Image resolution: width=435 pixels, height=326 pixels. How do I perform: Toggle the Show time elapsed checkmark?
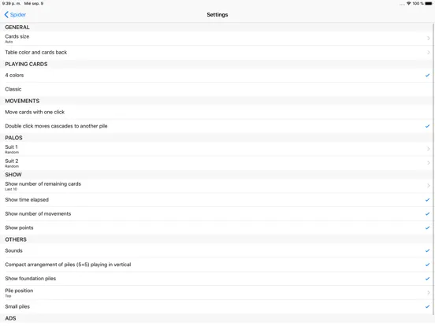coord(427,200)
